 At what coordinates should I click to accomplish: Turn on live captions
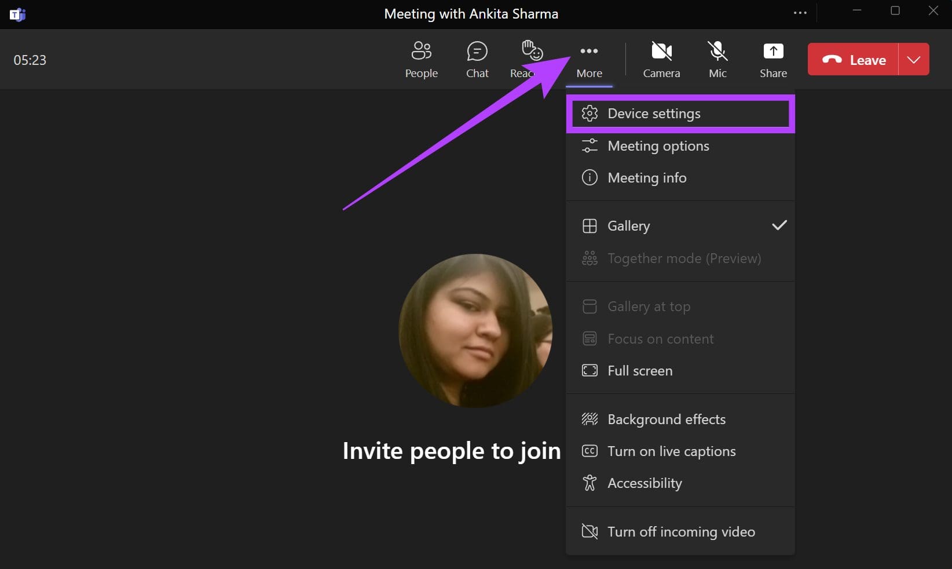680,451
